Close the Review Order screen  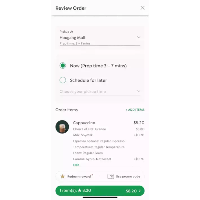click(x=143, y=8)
